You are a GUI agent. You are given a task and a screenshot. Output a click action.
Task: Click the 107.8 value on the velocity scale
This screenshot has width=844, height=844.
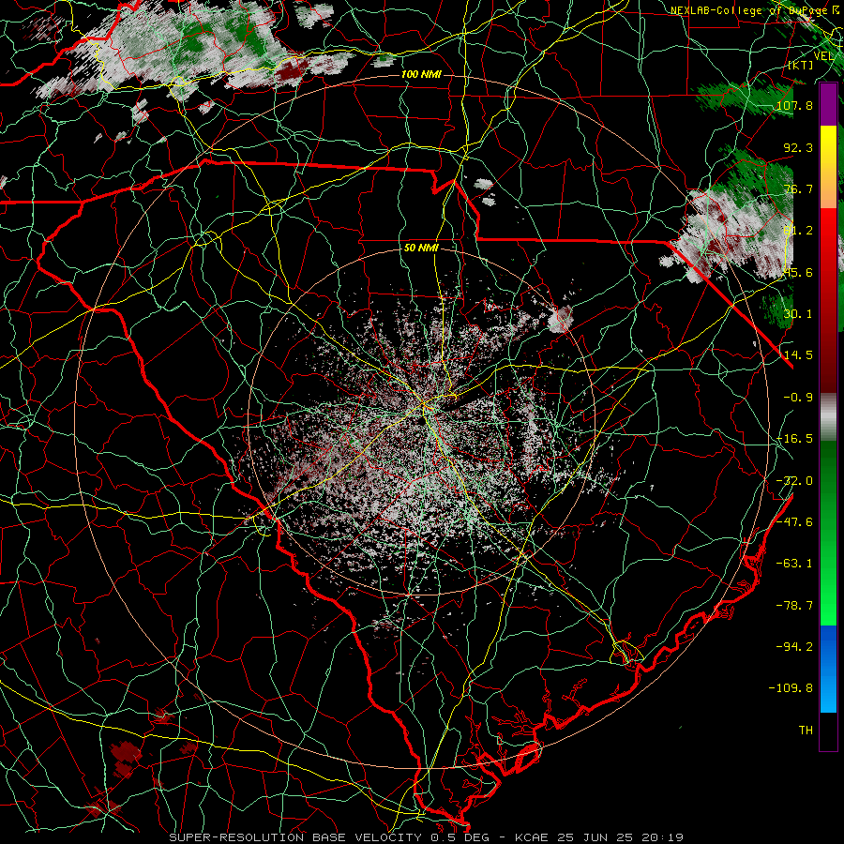794,105
